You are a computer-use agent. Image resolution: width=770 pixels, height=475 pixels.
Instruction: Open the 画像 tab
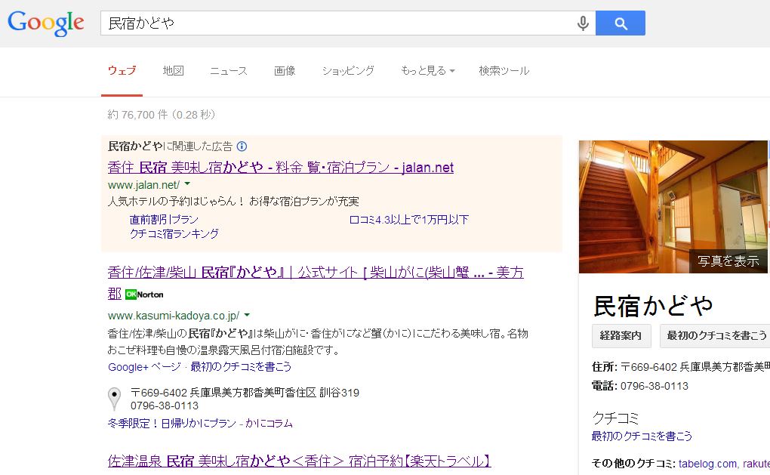pyautogui.click(x=285, y=71)
